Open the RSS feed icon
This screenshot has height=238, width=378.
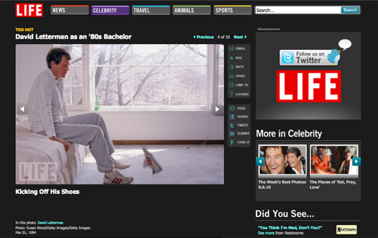coord(231,58)
